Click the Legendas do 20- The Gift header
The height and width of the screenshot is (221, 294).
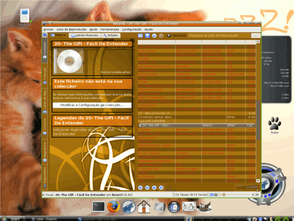(x=92, y=120)
